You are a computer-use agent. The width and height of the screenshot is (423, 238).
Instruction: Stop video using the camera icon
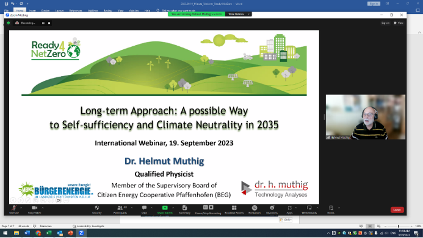(34, 208)
